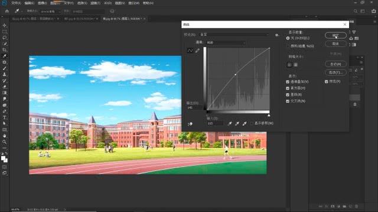Select the Zoom tool
Screen dimensions: 378x212
4,142
